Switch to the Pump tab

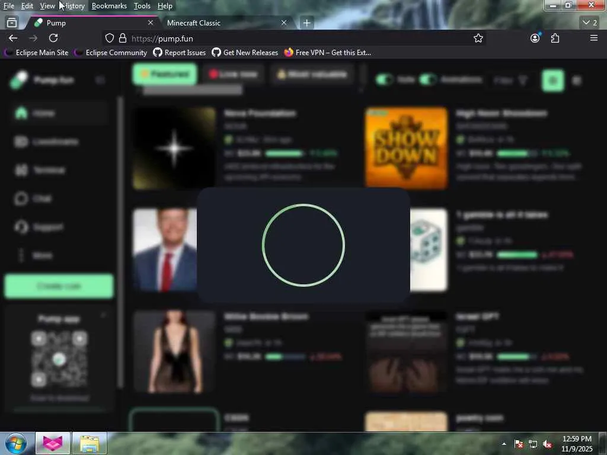coord(93,23)
